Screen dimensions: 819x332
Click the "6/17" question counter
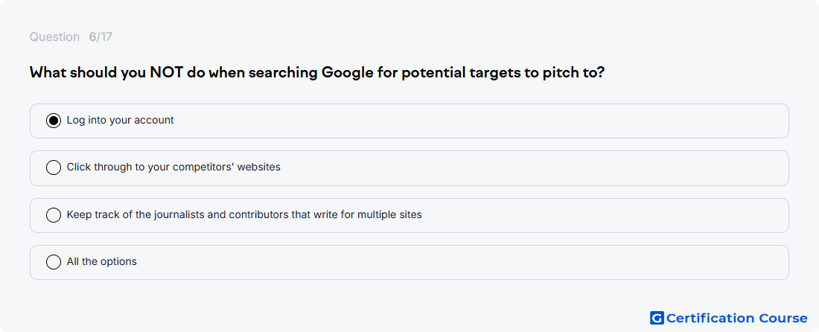101,37
